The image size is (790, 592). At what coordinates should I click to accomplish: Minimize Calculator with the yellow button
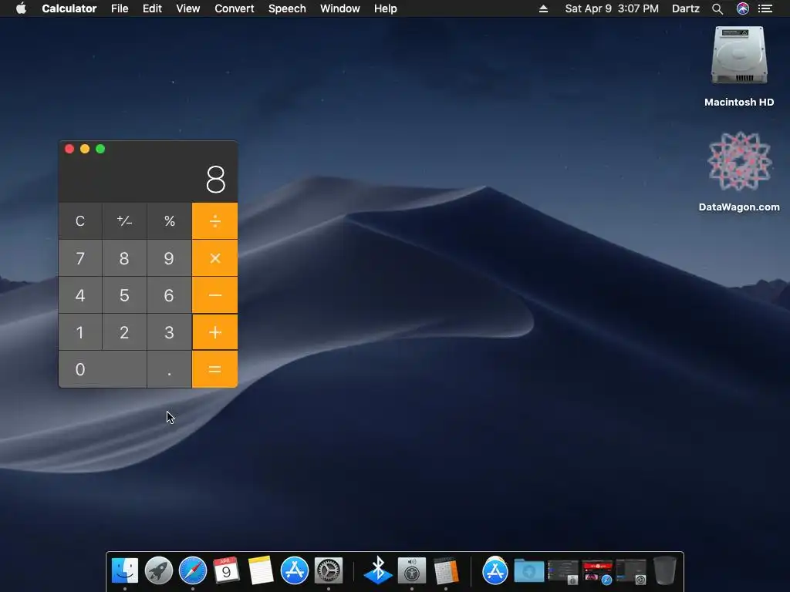pyautogui.click(x=85, y=149)
